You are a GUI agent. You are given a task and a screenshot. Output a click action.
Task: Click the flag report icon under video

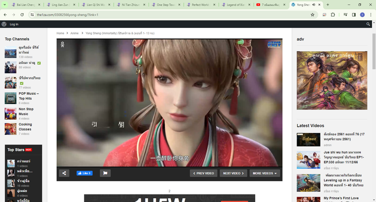tap(105, 173)
